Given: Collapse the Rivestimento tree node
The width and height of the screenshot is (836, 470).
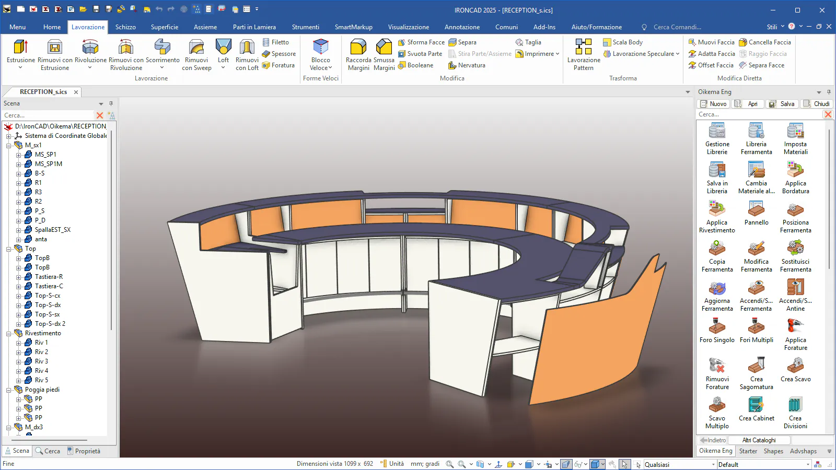Looking at the screenshot, I should coord(9,333).
